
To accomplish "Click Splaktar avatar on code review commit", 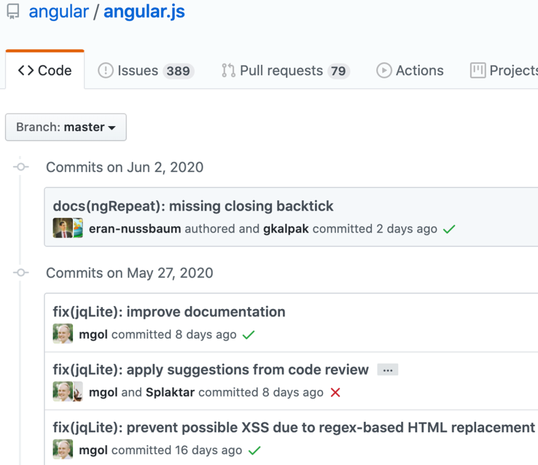I will 78,391.
